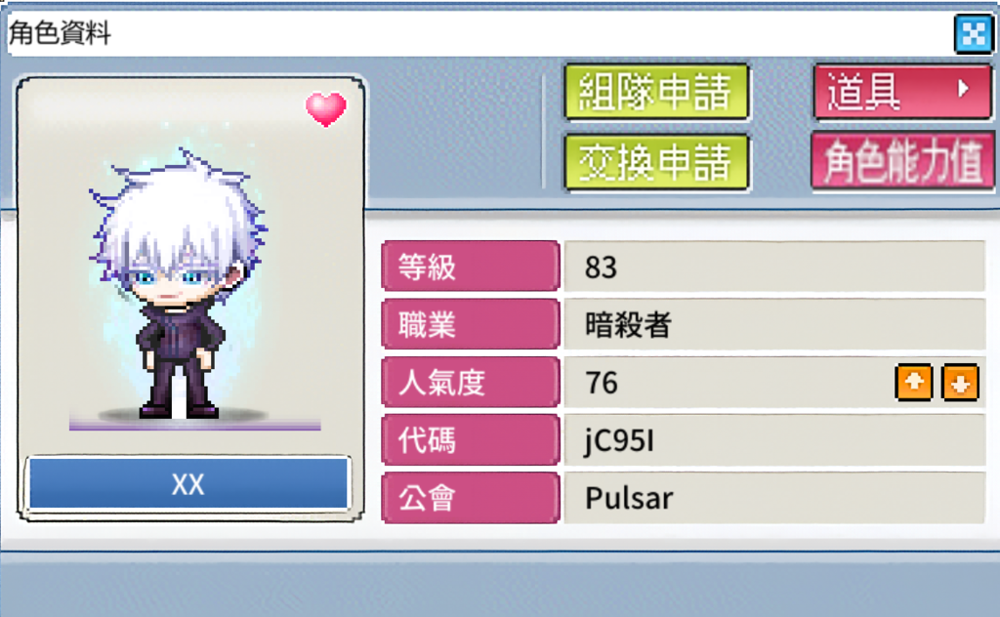
Task: Raise popularity with the up arrow
Action: [x=914, y=383]
